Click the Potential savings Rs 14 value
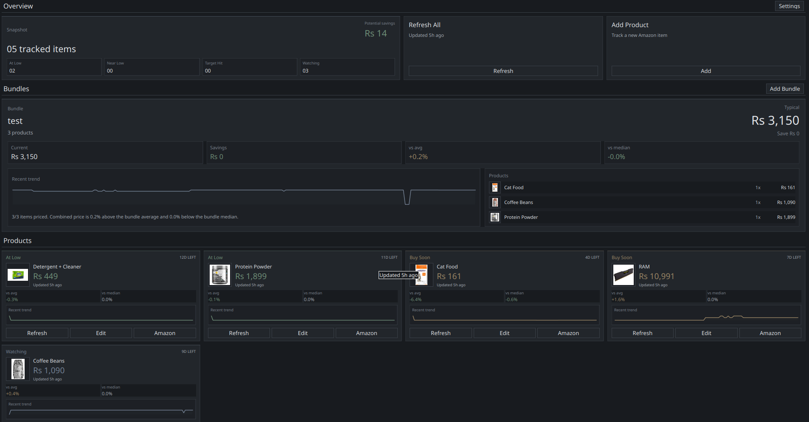 (x=376, y=33)
